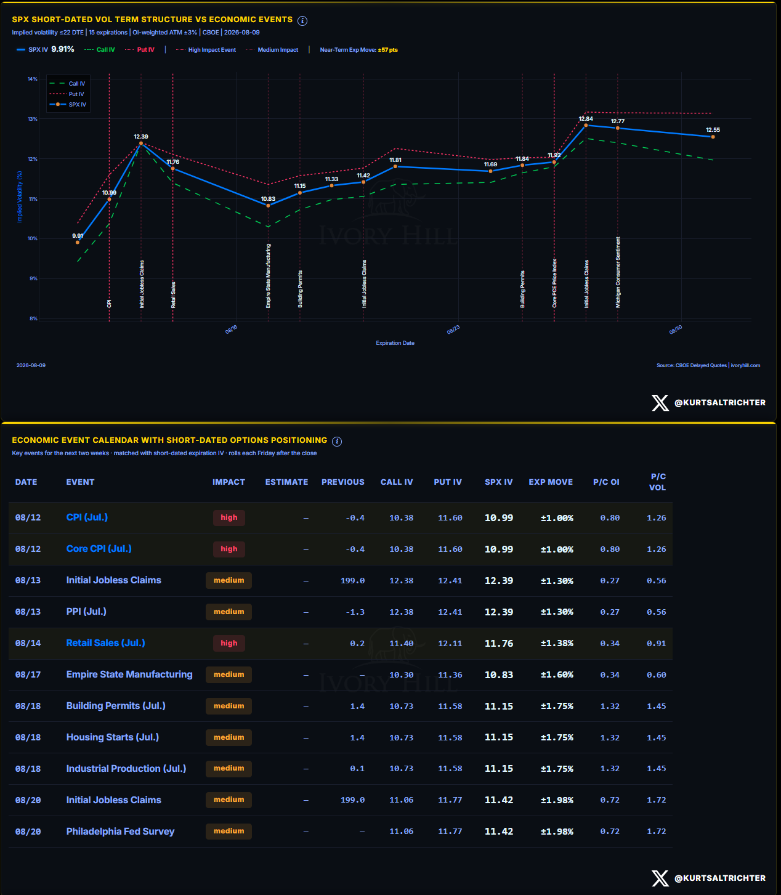The image size is (781, 895).
Task: Click the Retail Sales vertical event marker label
Action: [173, 295]
